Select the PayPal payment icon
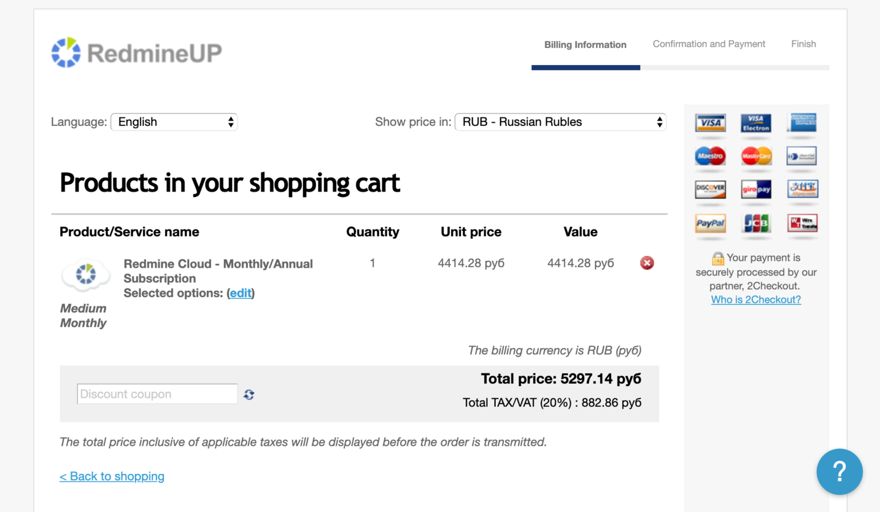The image size is (880, 512). [x=710, y=223]
